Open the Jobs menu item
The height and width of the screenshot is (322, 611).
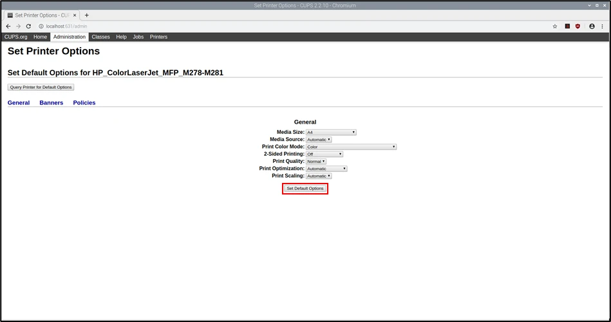138,37
